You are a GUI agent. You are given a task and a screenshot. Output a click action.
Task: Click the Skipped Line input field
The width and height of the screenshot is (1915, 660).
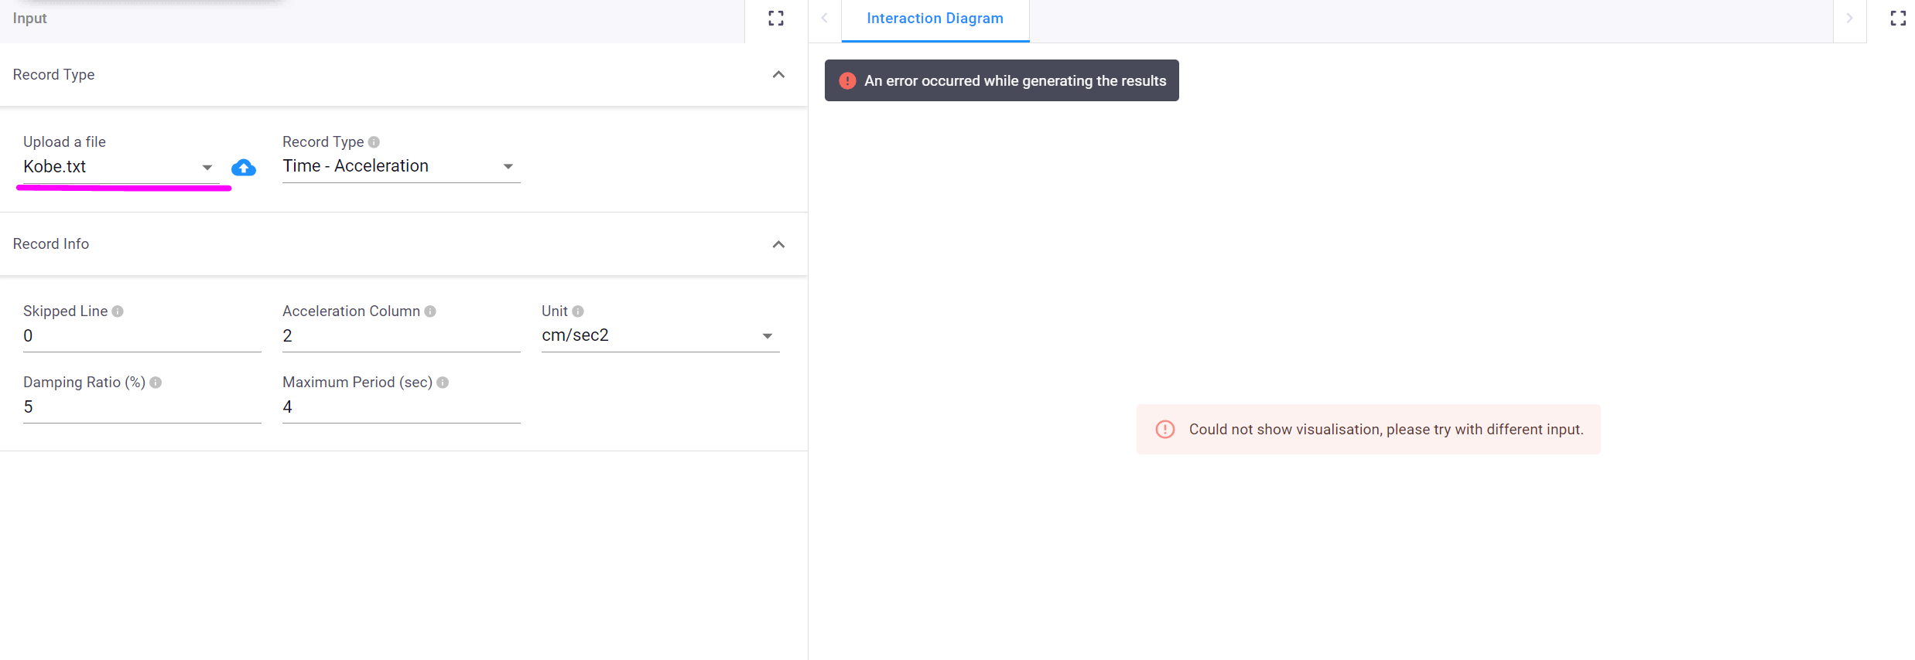pos(142,336)
